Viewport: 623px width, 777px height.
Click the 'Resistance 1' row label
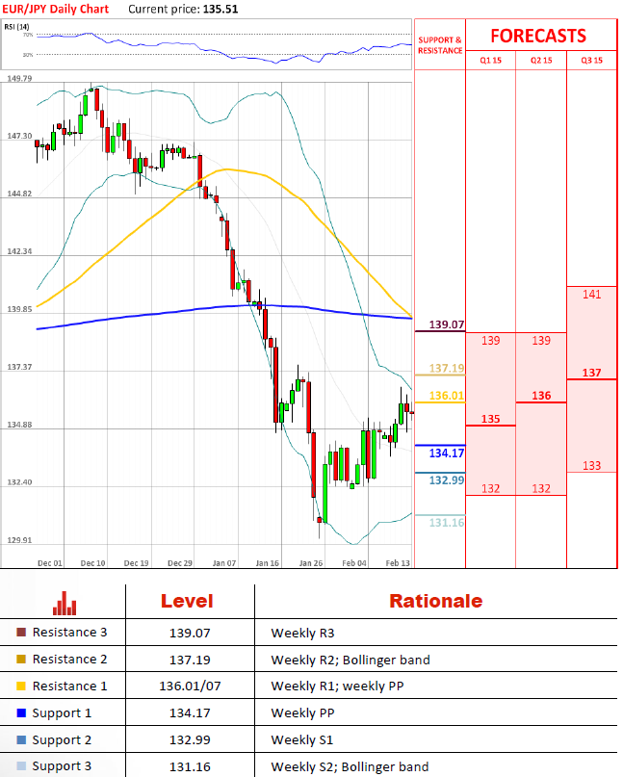click(x=69, y=686)
